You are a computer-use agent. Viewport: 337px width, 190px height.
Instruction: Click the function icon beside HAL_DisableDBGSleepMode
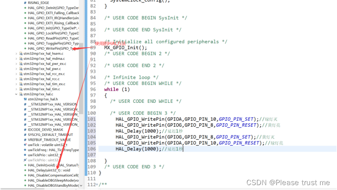coord(25,180)
